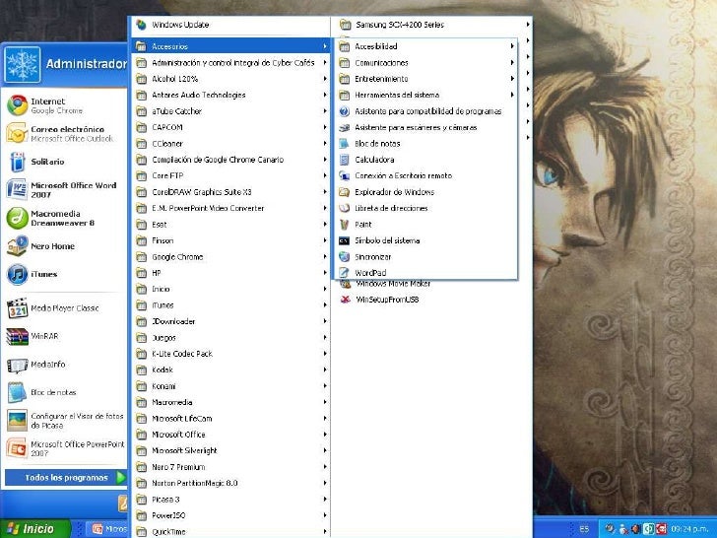
Task: Click the ES language indicator
Action: (x=584, y=529)
